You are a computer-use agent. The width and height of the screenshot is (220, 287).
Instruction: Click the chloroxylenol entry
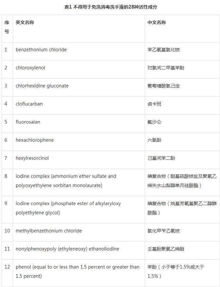click(x=30, y=68)
